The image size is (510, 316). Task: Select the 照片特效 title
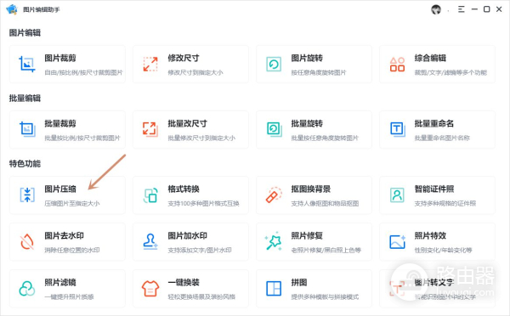430,235
